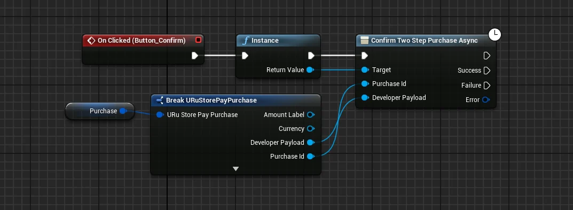
Task: Click the Failure exec output pin
Action: [487, 85]
